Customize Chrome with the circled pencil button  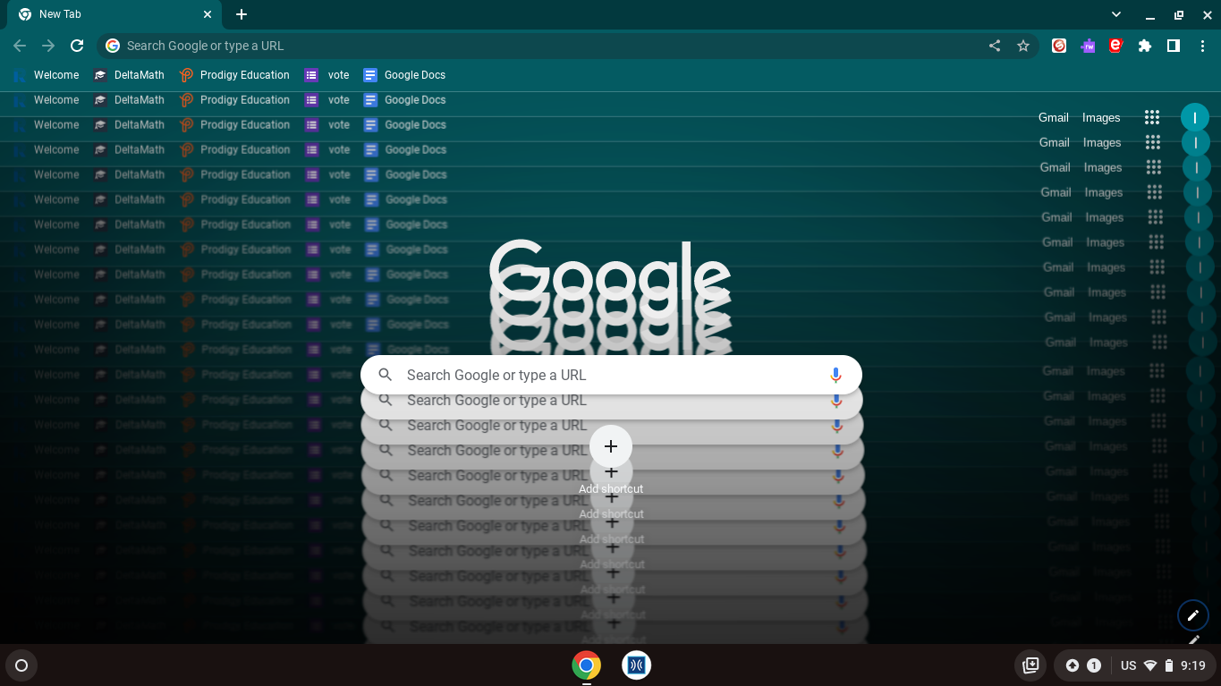1193,615
